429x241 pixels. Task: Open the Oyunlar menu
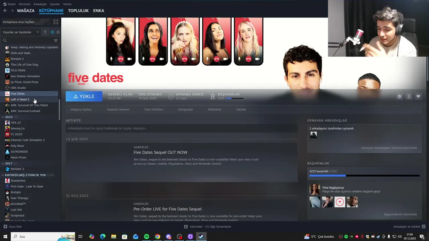55,4
